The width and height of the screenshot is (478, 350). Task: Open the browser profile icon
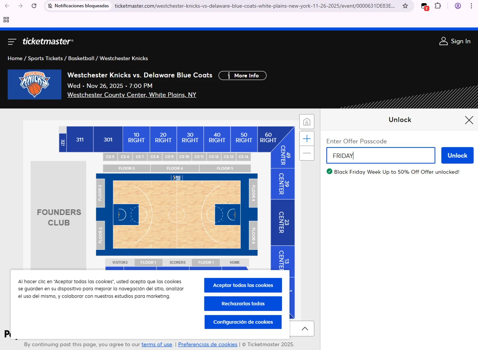[x=458, y=6]
